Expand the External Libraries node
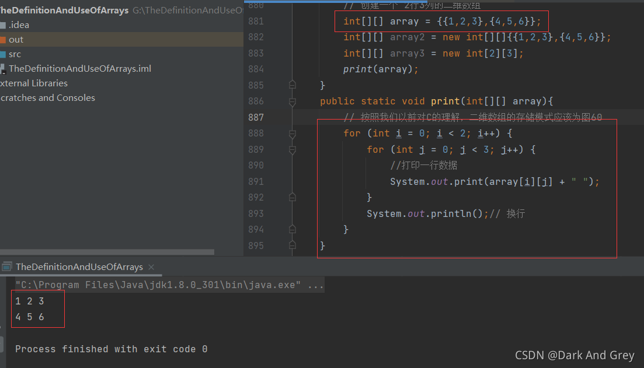The image size is (644, 368). [x=34, y=83]
